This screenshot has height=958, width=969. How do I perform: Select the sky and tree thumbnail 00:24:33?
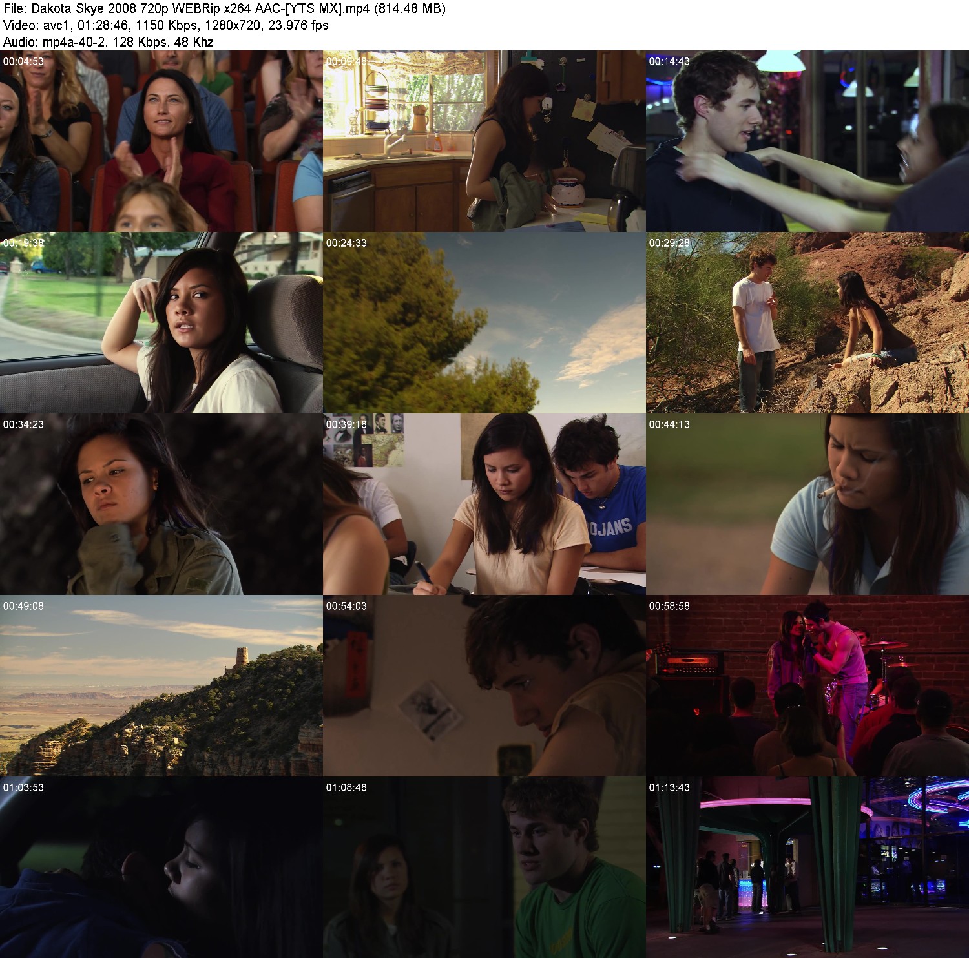pos(484,322)
